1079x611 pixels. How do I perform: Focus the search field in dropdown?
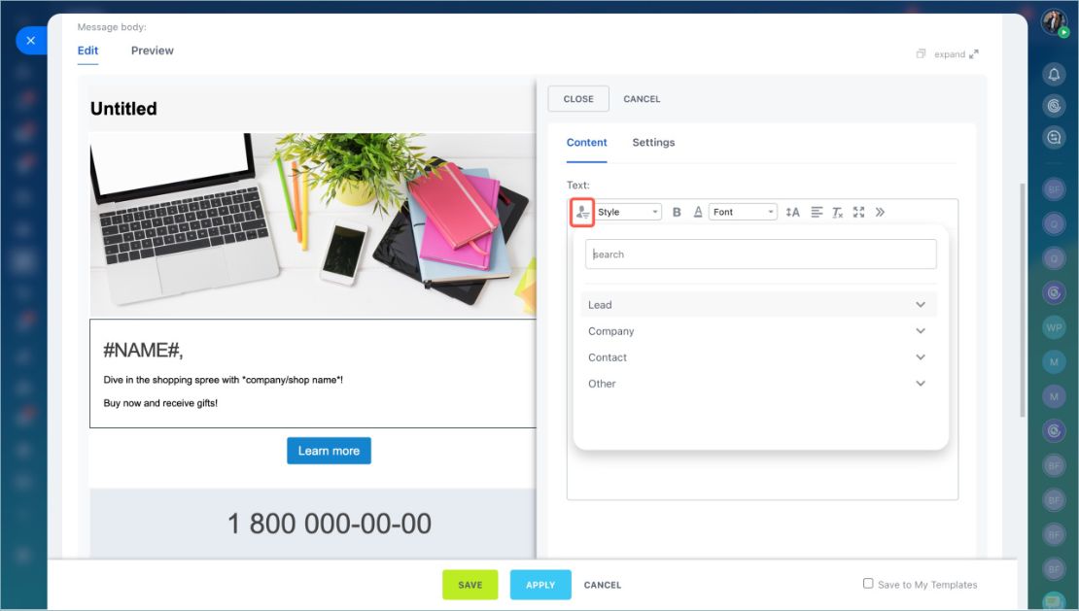tap(760, 255)
